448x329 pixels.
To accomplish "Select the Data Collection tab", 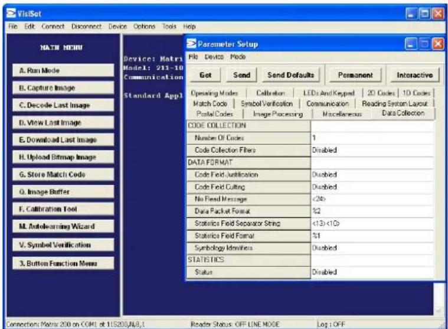I will 403,113.
